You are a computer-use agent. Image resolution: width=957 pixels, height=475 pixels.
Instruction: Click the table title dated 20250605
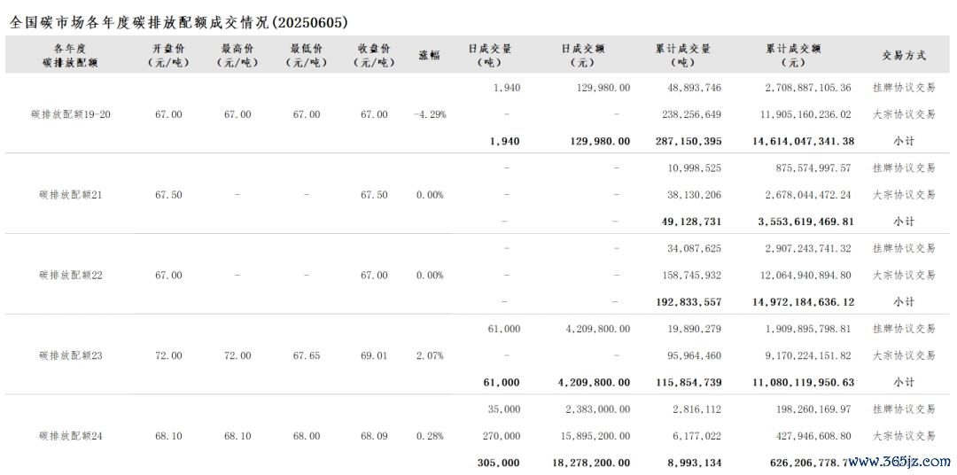click(x=178, y=22)
